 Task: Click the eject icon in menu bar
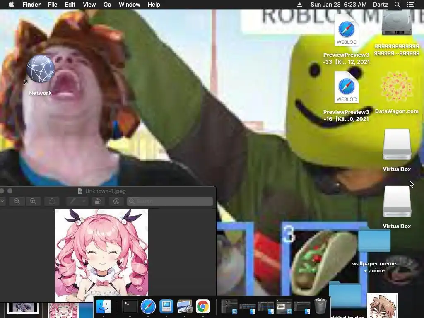click(299, 5)
